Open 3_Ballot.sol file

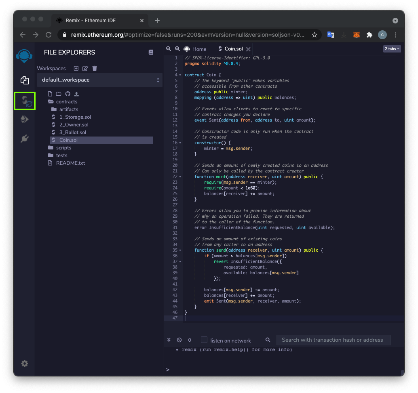72,132
